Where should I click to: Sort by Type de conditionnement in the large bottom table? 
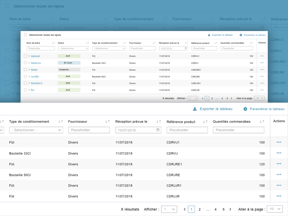60,121
